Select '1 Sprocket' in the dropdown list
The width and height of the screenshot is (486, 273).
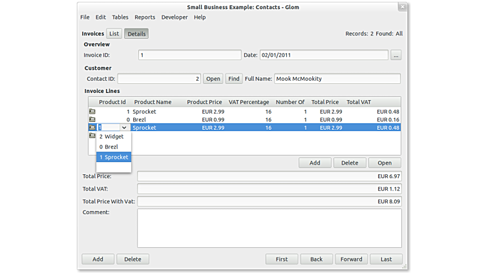click(x=114, y=157)
